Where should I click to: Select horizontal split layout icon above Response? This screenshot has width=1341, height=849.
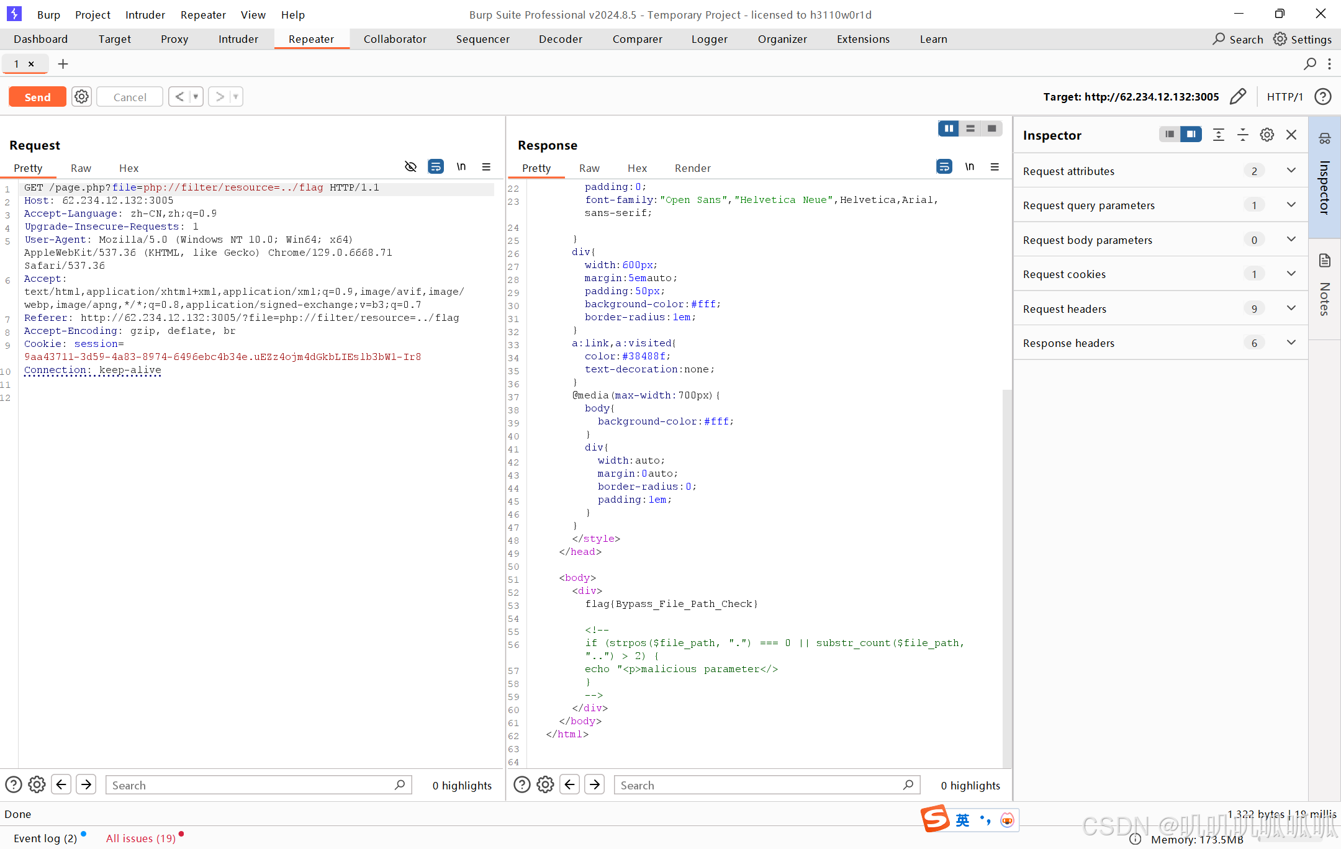(x=970, y=128)
